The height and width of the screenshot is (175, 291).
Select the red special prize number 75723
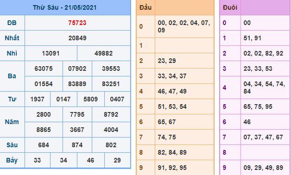(x=77, y=23)
